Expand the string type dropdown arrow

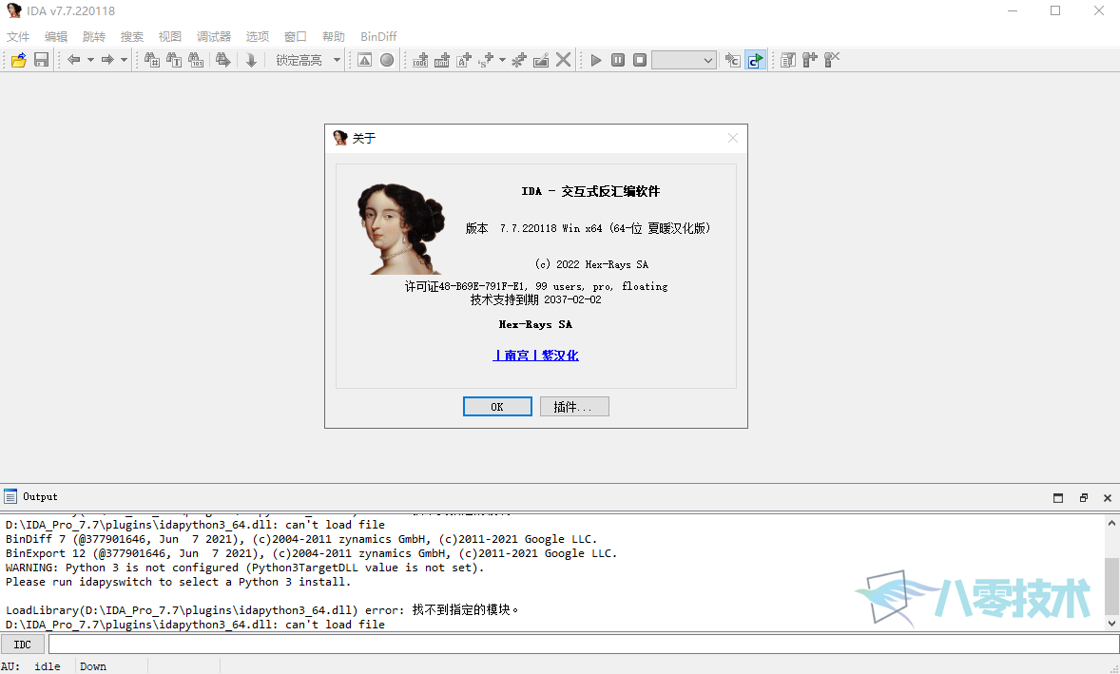502,60
